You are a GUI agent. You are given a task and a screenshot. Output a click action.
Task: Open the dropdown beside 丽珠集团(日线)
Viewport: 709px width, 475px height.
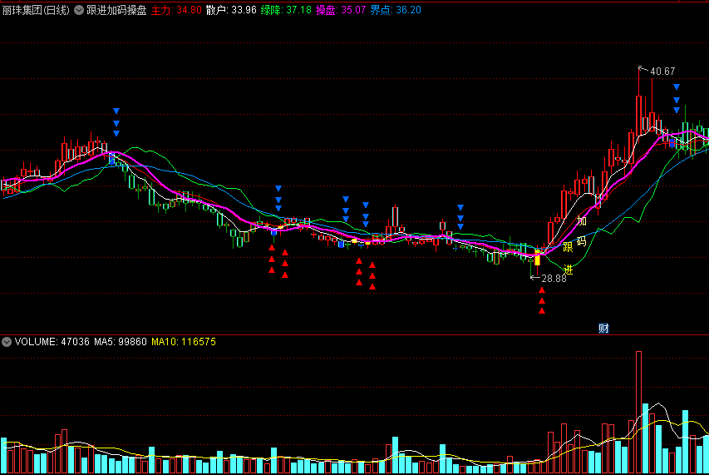coord(79,10)
